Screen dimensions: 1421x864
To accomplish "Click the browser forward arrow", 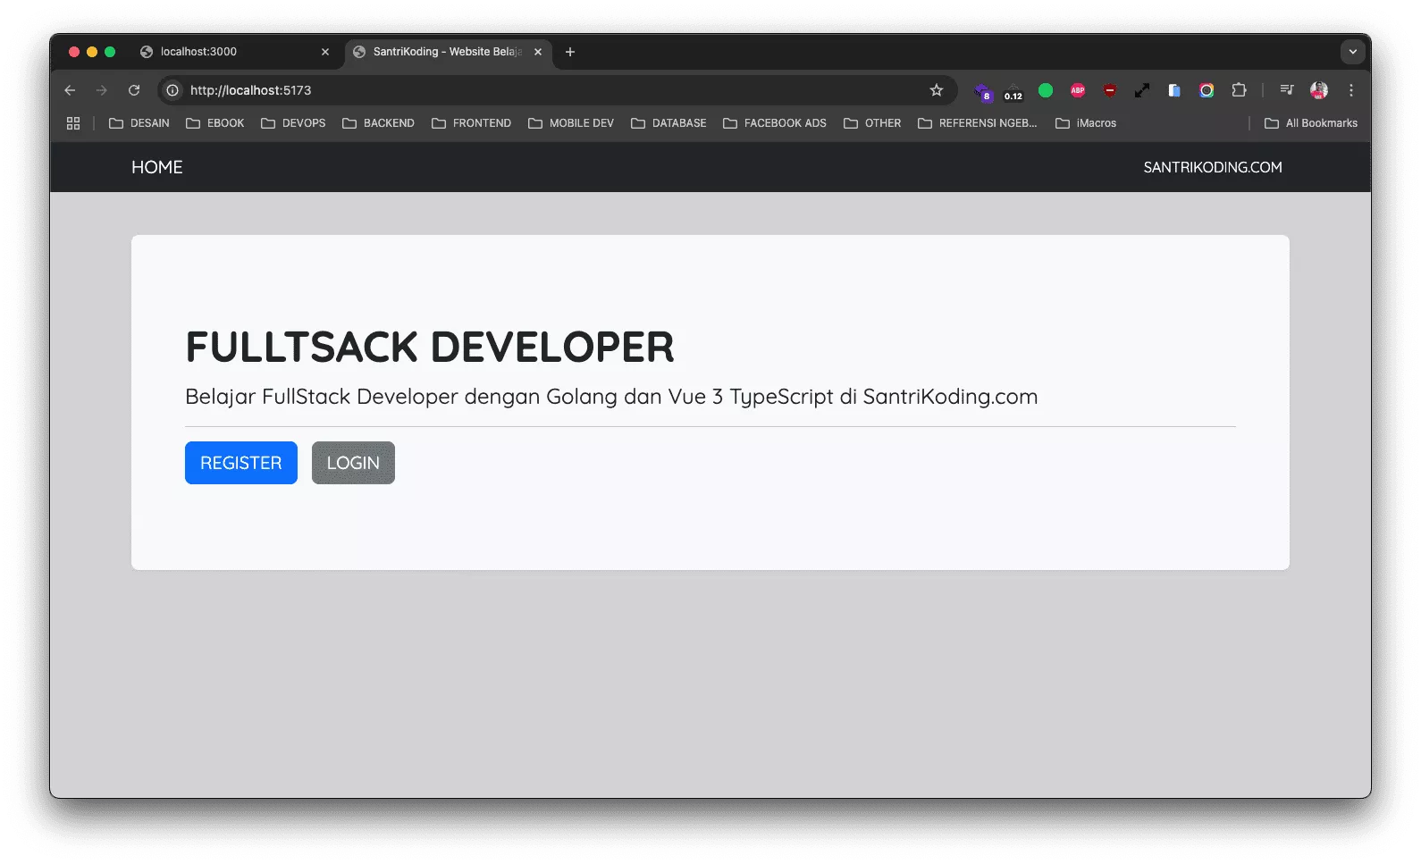I will coord(102,90).
